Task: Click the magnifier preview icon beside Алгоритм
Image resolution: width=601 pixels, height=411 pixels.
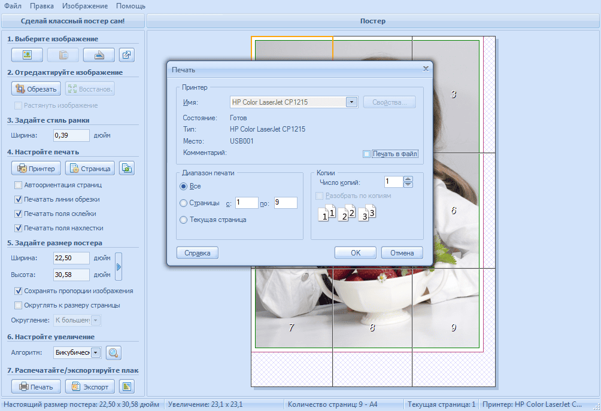Action: click(x=114, y=353)
